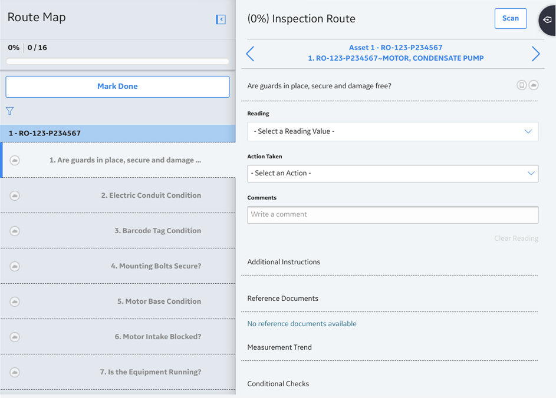Open the Select a Reading Value dropdown

point(393,131)
